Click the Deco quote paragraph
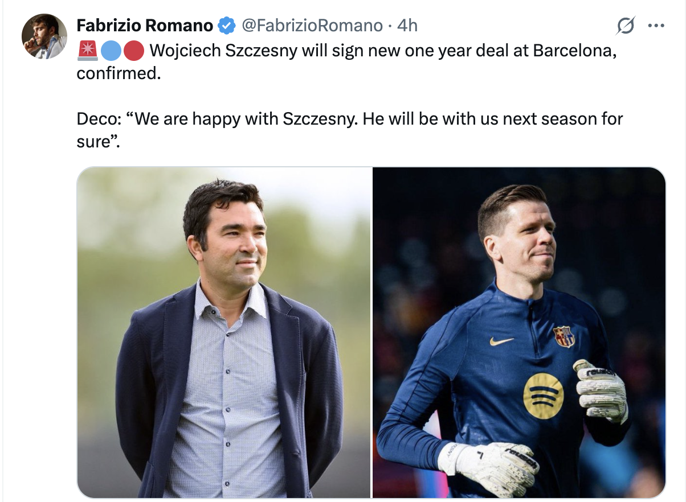The height and width of the screenshot is (502, 686). [x=350, y=130]
